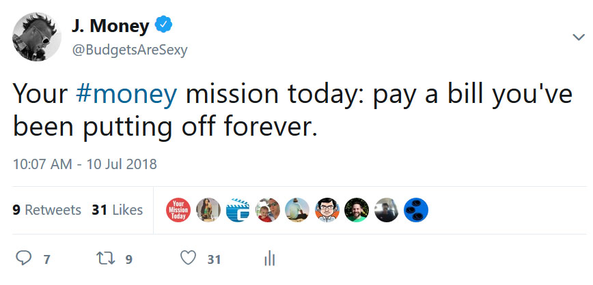593x285 pixels.
Task: View tweet activity bar chart icon
Action: pyautogui.click(x=269, y=259)
